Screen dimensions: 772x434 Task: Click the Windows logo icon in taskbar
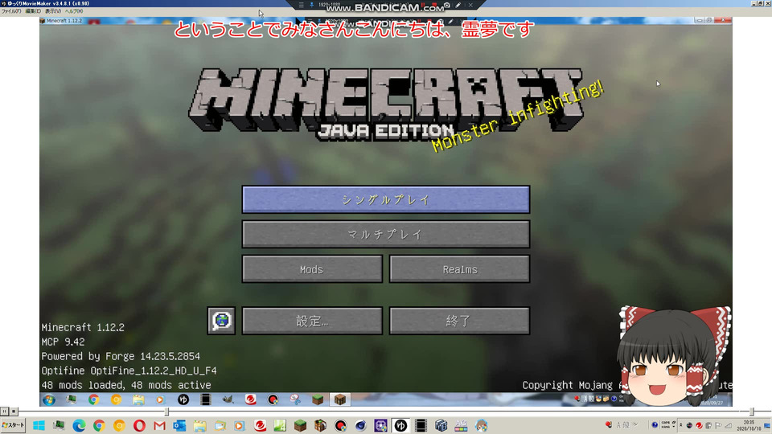coord(39,426)
